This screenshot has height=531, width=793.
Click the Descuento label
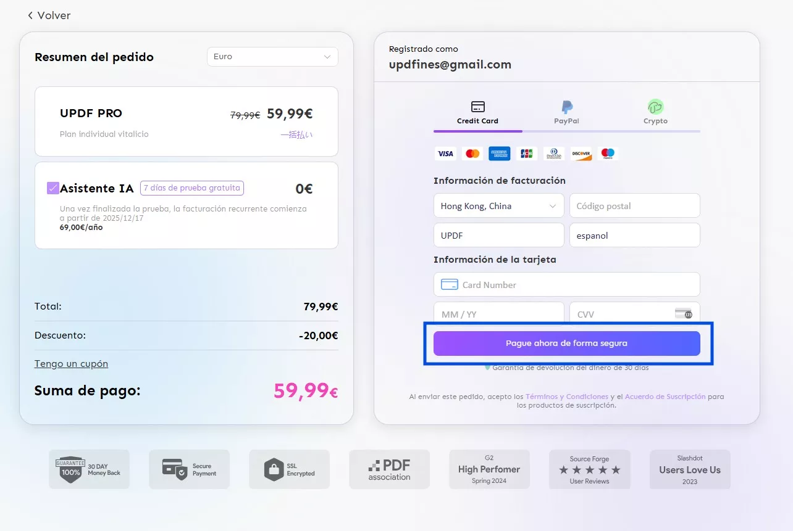[60, 336]
